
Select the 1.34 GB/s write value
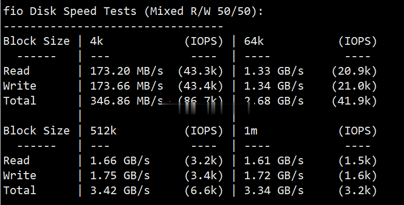[274, 86]
